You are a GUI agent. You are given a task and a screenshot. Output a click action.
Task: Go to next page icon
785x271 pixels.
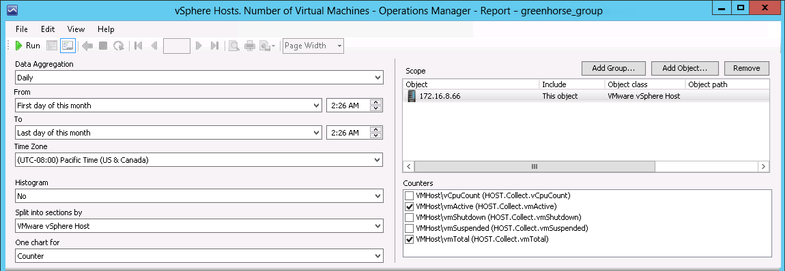click(x=199, y=46)
